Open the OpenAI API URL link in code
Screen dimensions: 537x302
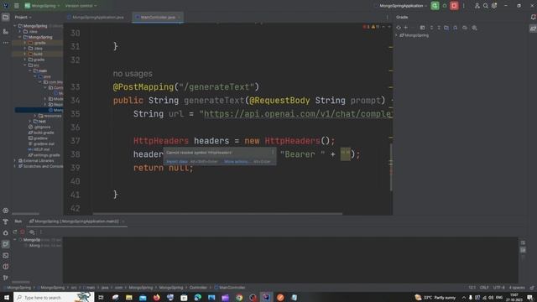click(298, 114)
